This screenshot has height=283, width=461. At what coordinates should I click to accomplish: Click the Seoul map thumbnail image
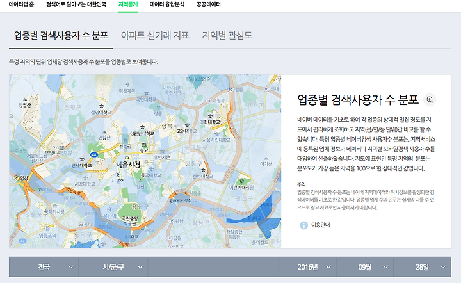tap(145, 161)
